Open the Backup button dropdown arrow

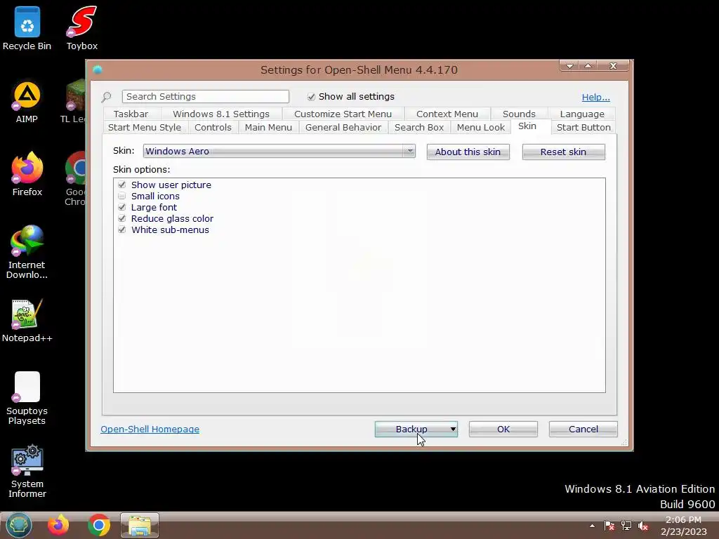tap(453, 429)
